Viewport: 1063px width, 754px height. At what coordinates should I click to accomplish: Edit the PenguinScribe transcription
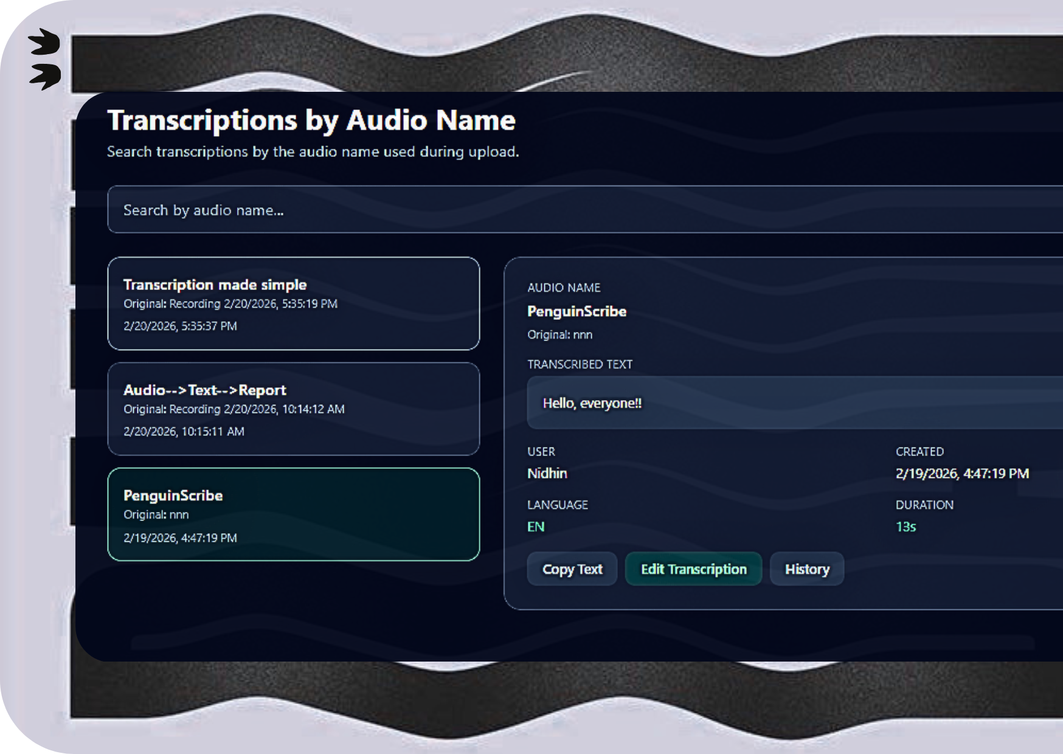(x=693, y=569)
